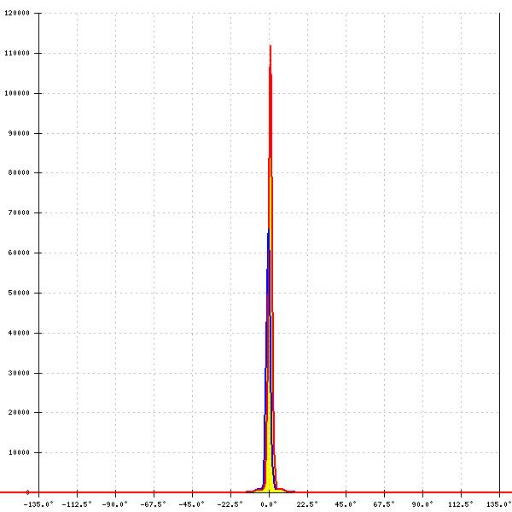The image size is (512, 512).
Task: Click the 10000 y-axis label
Action: pyautogui.click(x=19, y=452)
